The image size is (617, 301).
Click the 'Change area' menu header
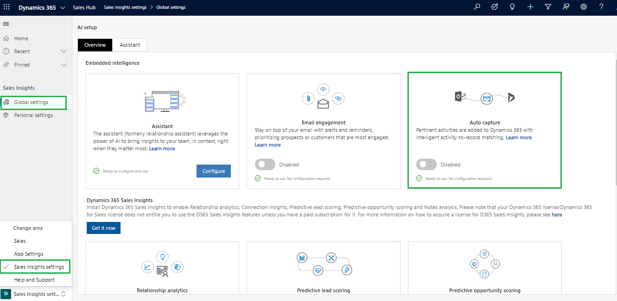coord(28,228)
